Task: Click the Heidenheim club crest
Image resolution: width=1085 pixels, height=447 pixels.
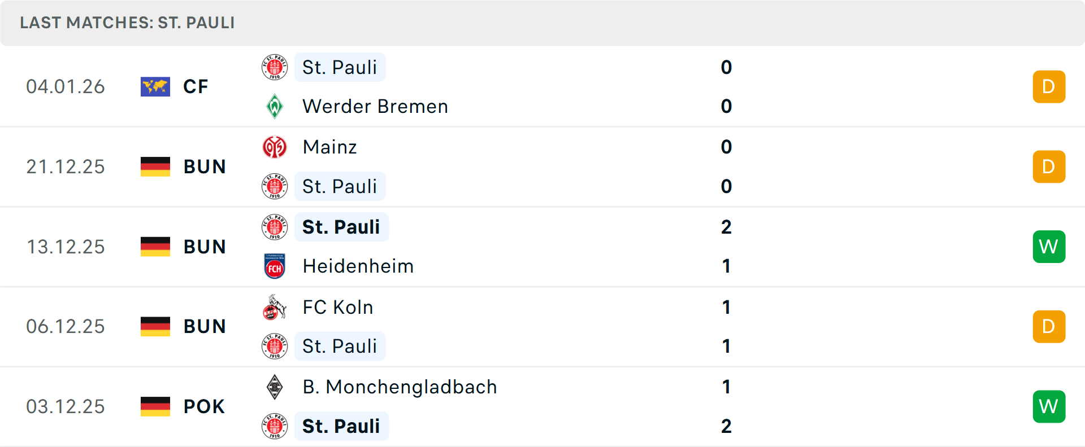Action: tap(275, 266)
